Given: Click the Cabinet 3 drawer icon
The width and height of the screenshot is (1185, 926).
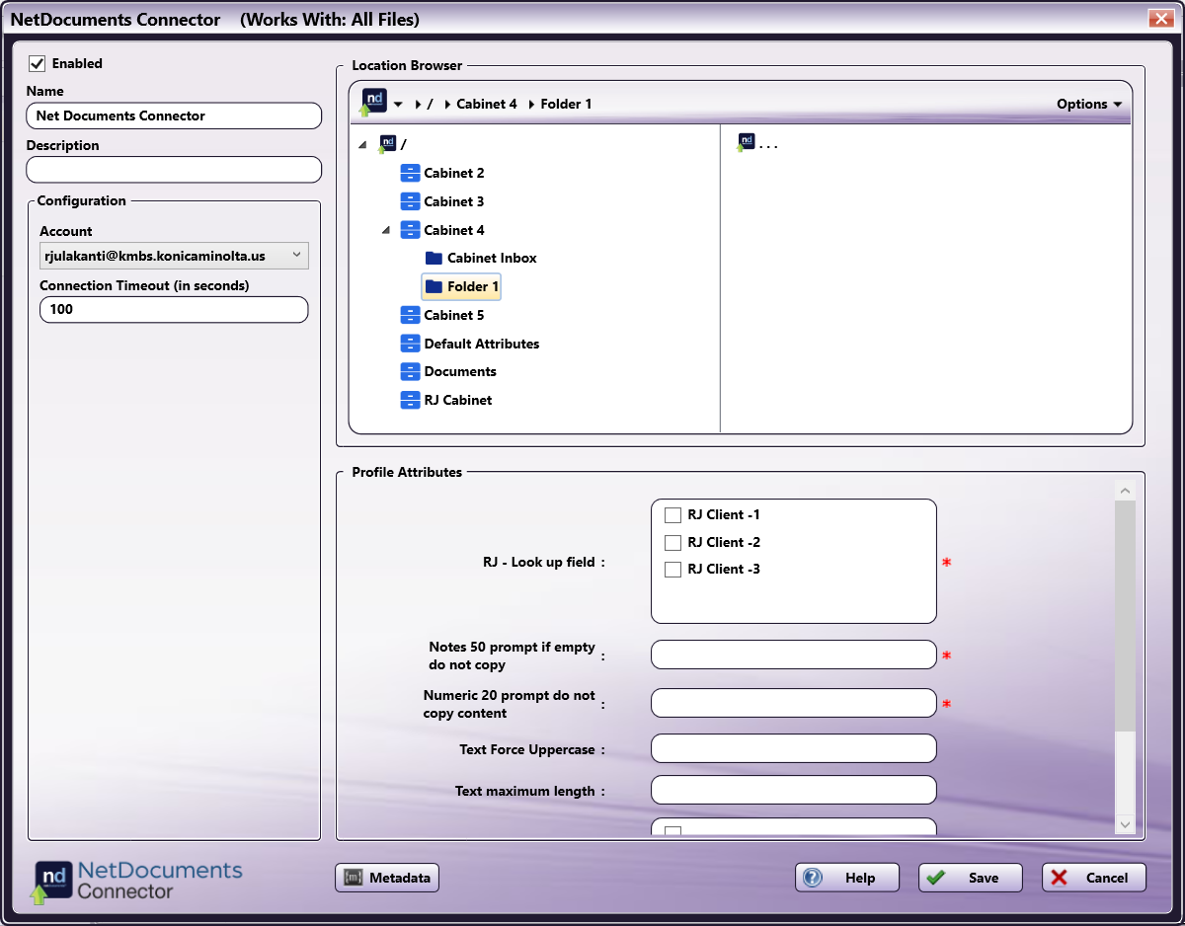Looking at the screenshot, I should click(411, 201).
